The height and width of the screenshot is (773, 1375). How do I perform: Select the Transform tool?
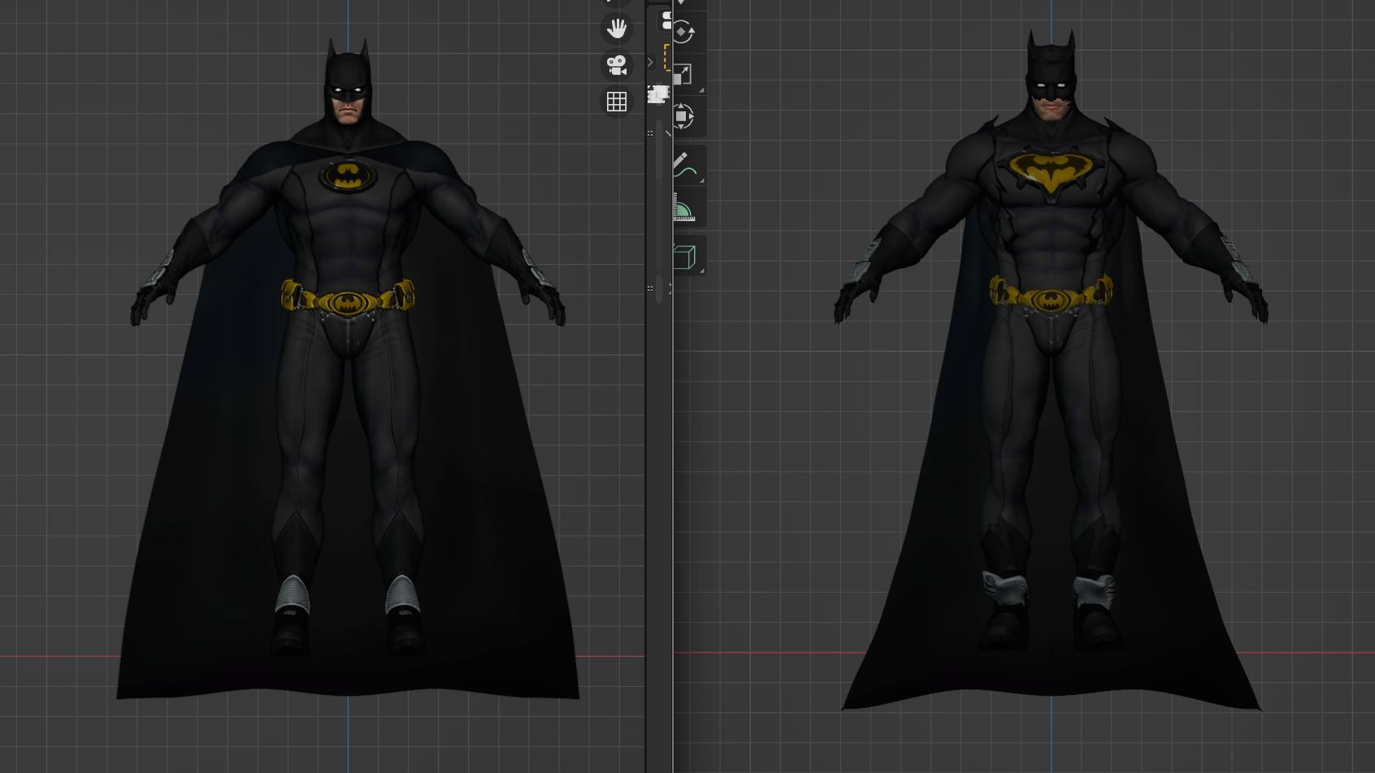click(683, 116)
